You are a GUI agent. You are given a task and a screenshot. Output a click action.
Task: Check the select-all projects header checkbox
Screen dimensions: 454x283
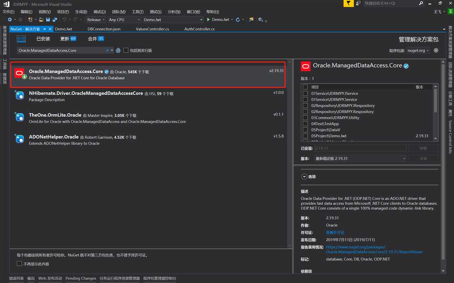305,87
